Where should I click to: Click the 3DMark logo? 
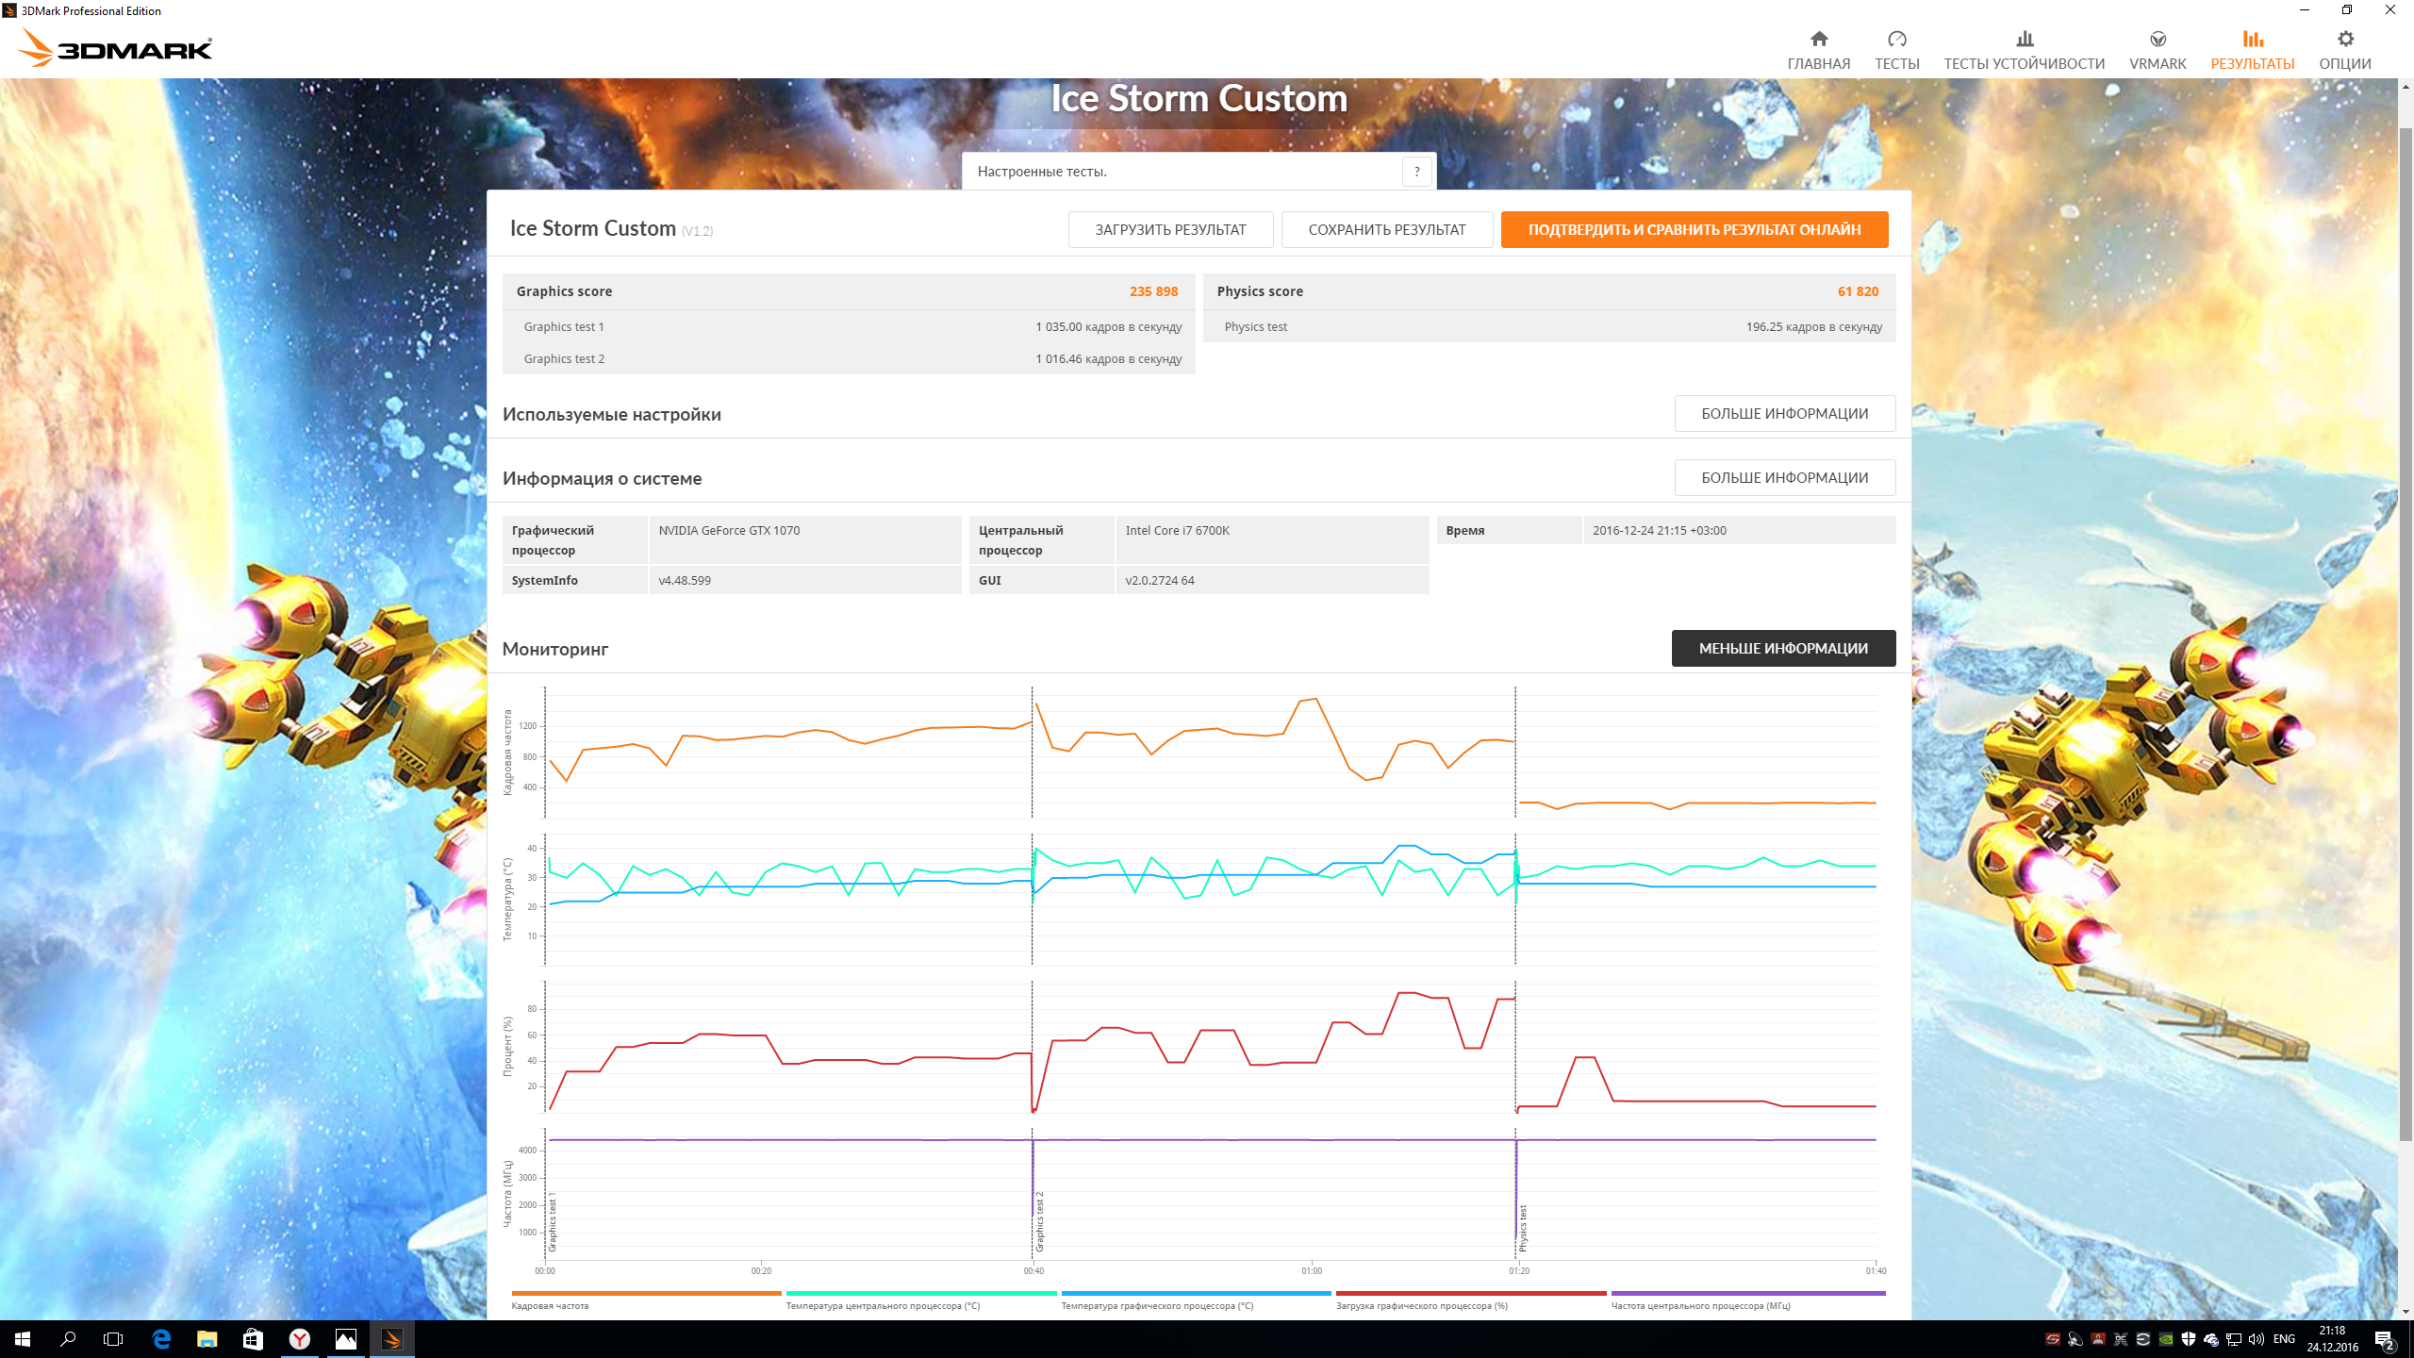pos(116,47)
